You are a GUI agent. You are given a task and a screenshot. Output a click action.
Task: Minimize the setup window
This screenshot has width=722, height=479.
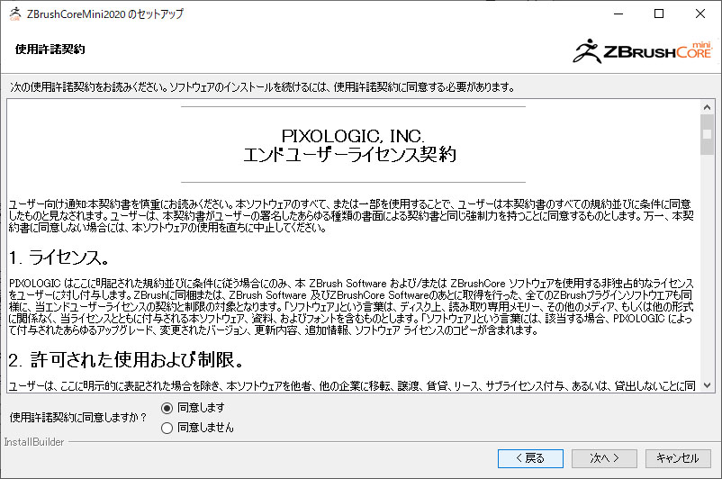pos(618,14)
